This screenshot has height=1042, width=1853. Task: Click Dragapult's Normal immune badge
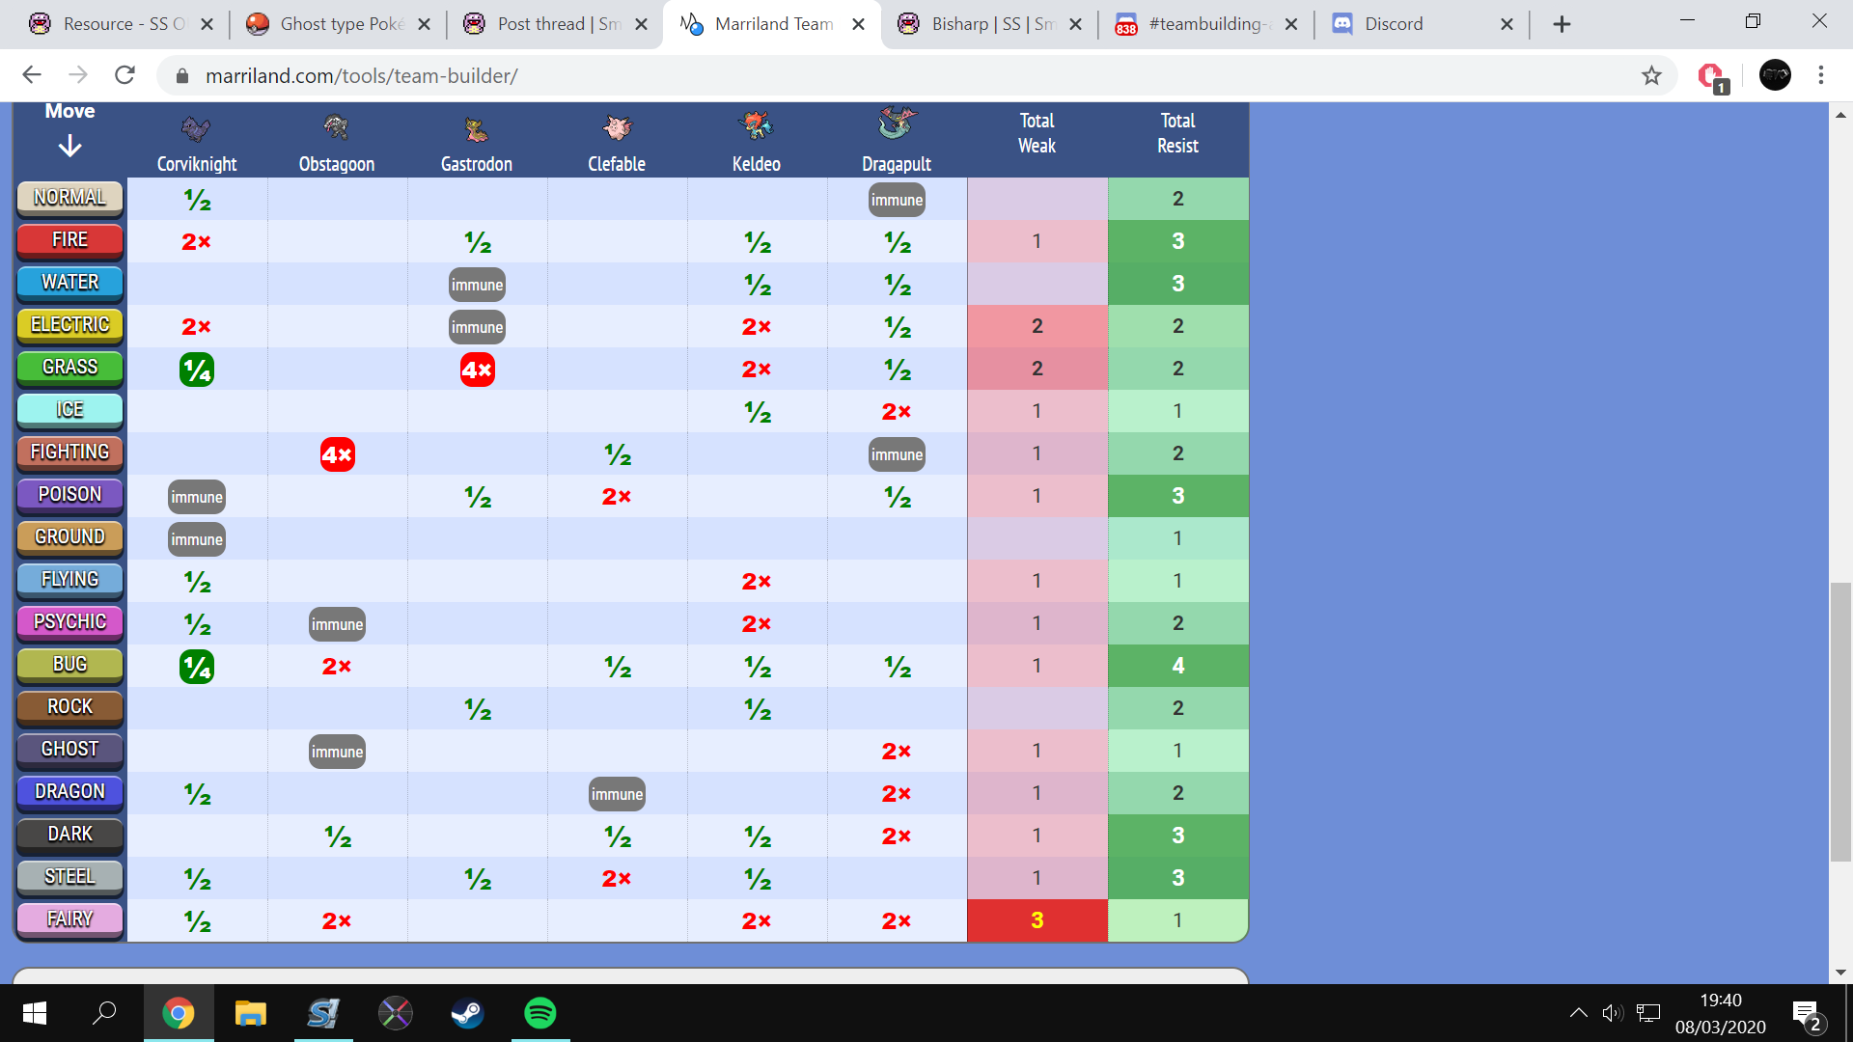(897, 200)
